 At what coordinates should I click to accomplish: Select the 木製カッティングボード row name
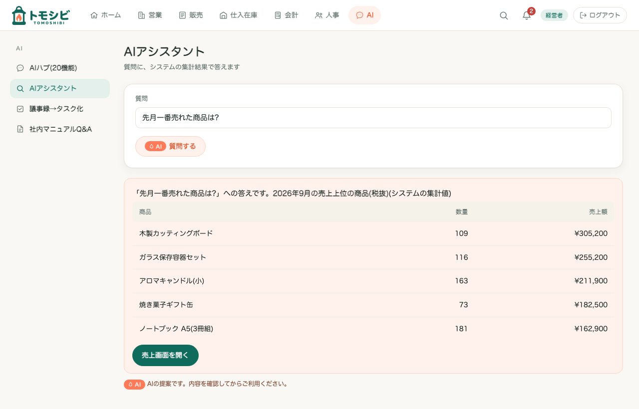[x=176, y=233]
